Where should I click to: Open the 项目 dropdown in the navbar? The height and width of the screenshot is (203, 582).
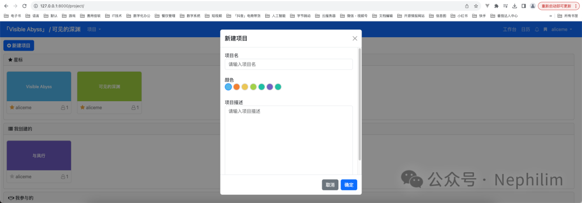pos(94,29)
